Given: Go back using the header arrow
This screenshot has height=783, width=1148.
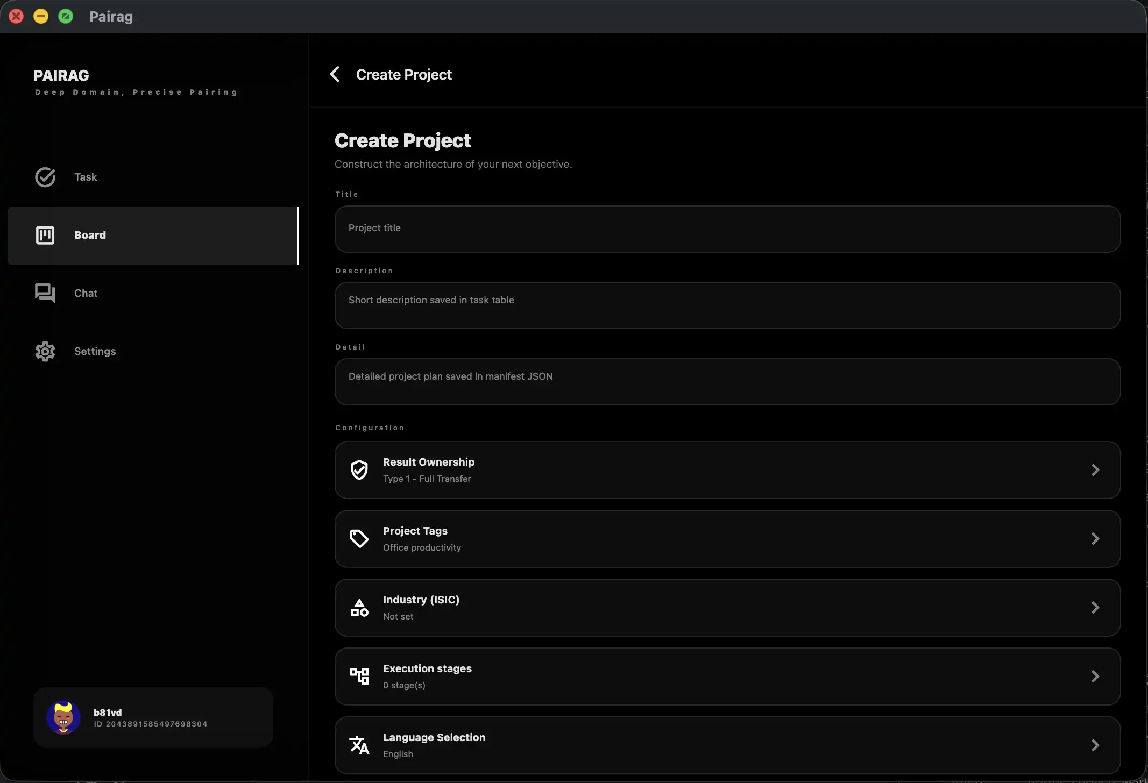Looking at the screenshot, I should point(335,74).
